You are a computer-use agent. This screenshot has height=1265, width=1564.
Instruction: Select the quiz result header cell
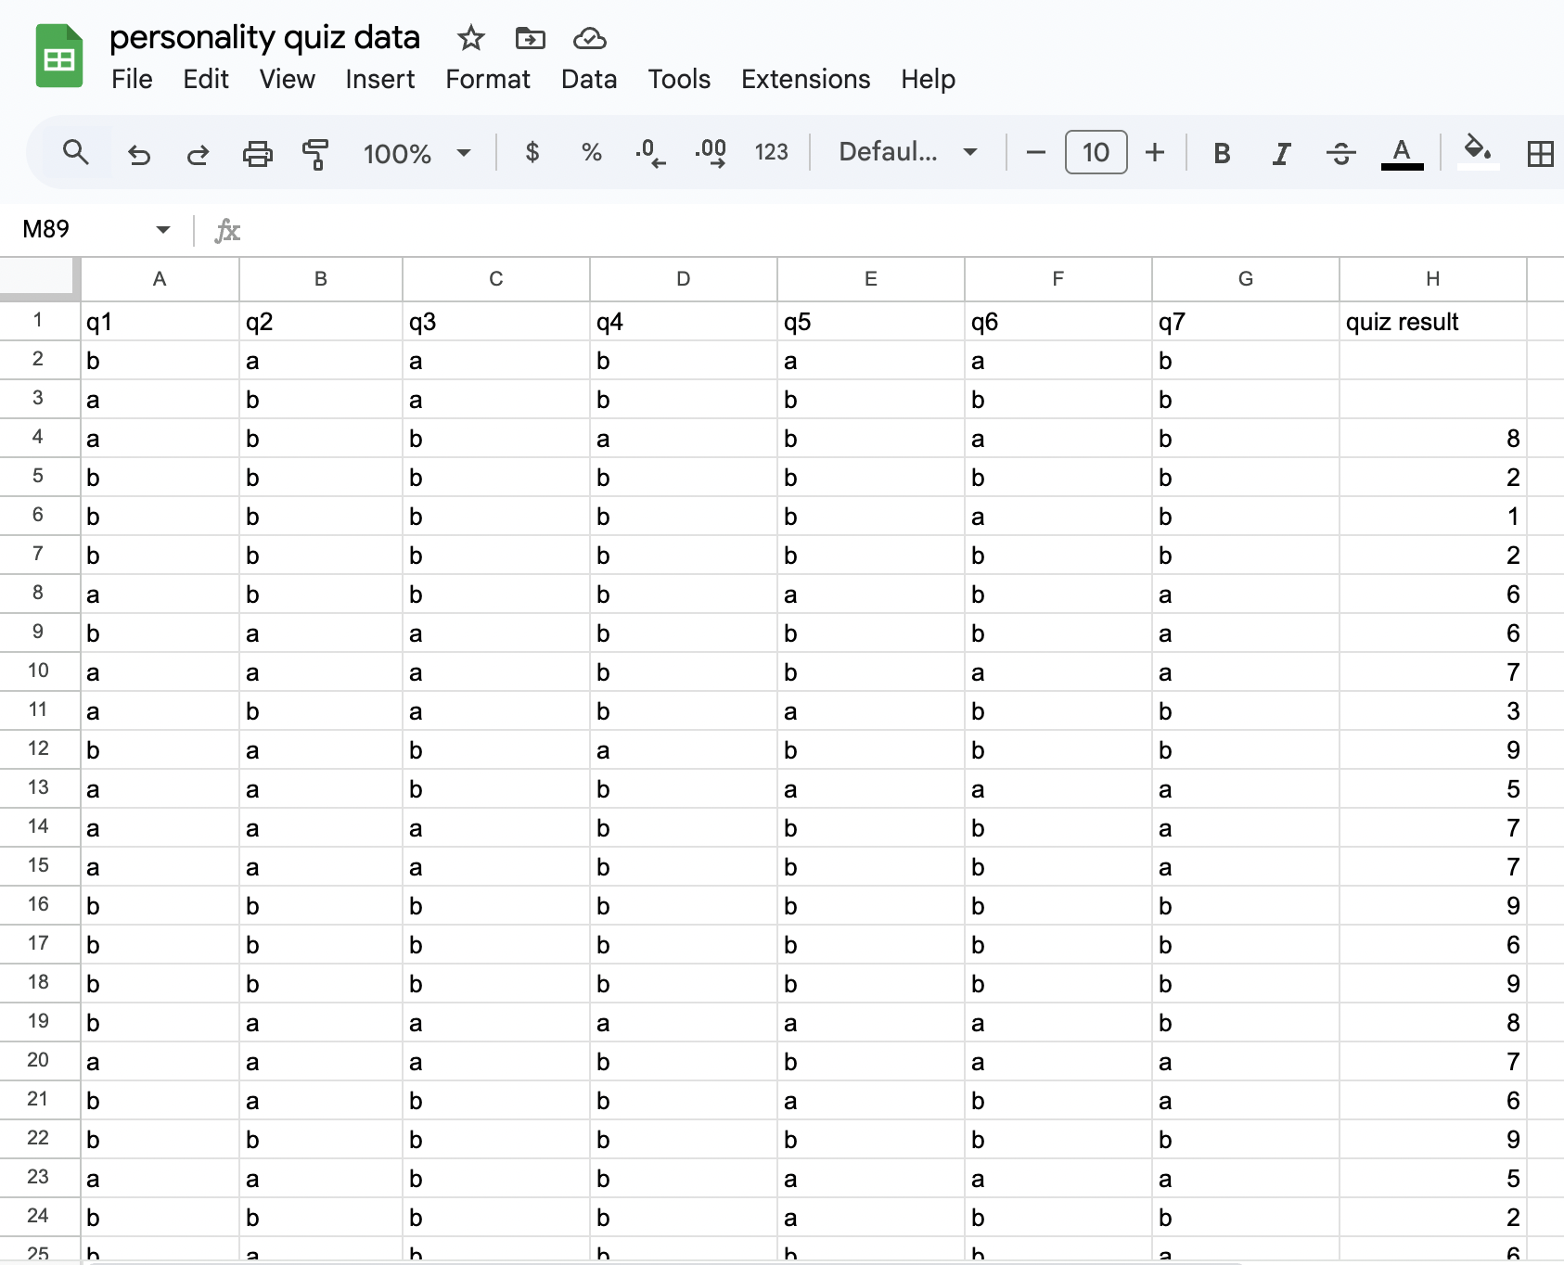pyautogui.click(x=1432, y=322)
